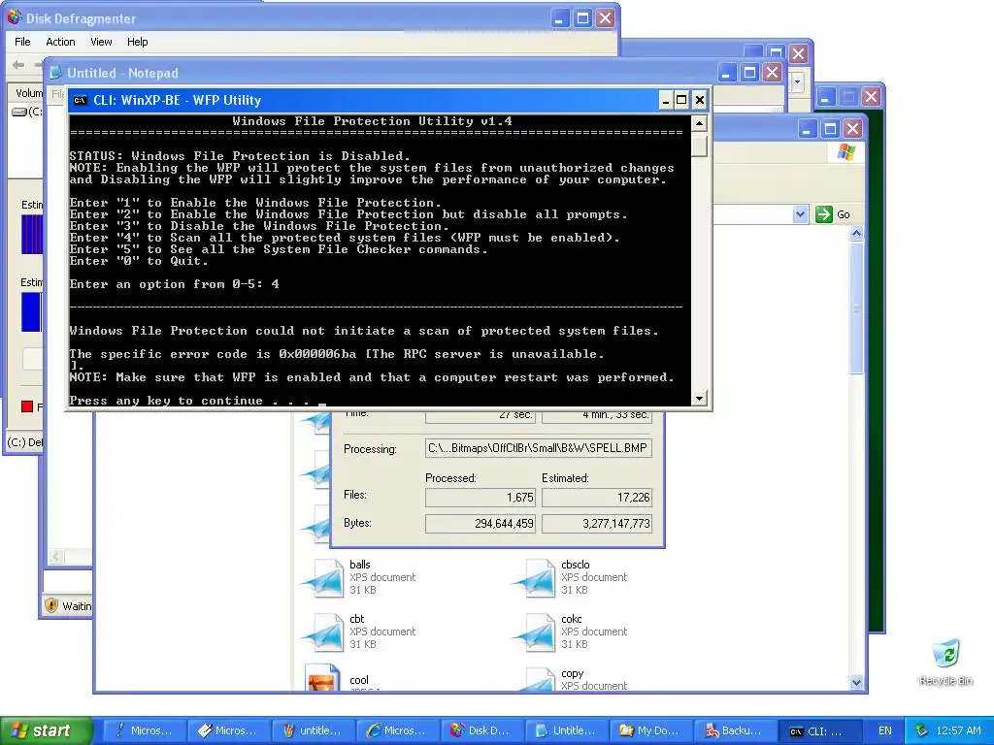994x745 pixels.
Task: Open the address bar dropdown next to Go
Action: pos(800,214)
